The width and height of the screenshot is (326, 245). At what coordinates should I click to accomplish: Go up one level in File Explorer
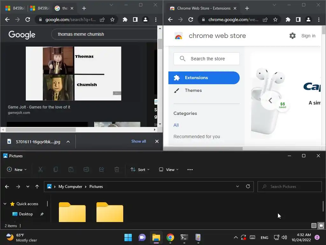pos(37,186)
